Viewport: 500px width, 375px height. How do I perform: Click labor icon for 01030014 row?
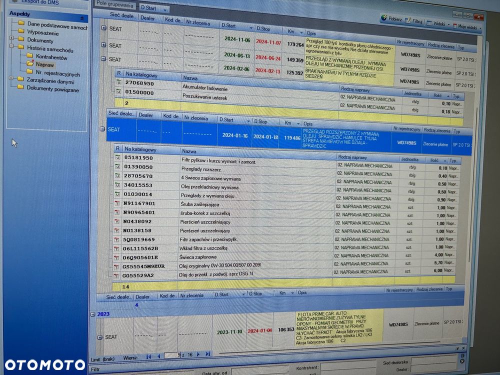(x=117, y=194)
